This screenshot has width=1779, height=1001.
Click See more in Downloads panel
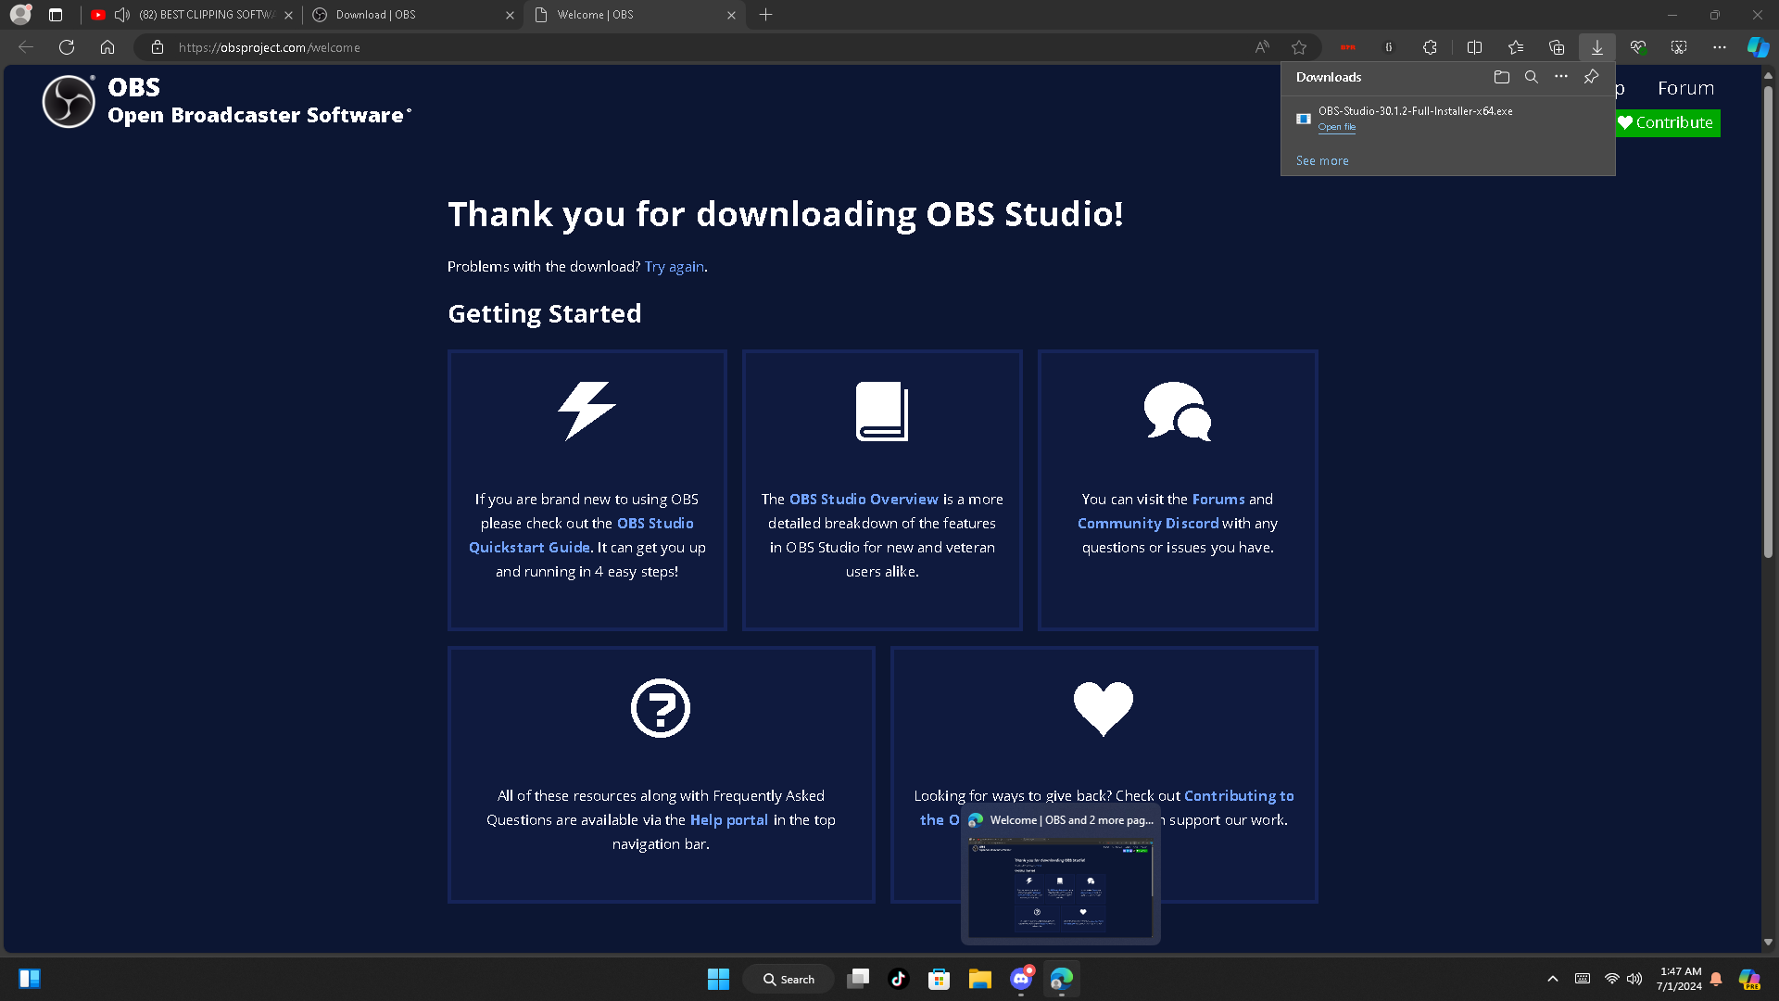(1322, 160)
